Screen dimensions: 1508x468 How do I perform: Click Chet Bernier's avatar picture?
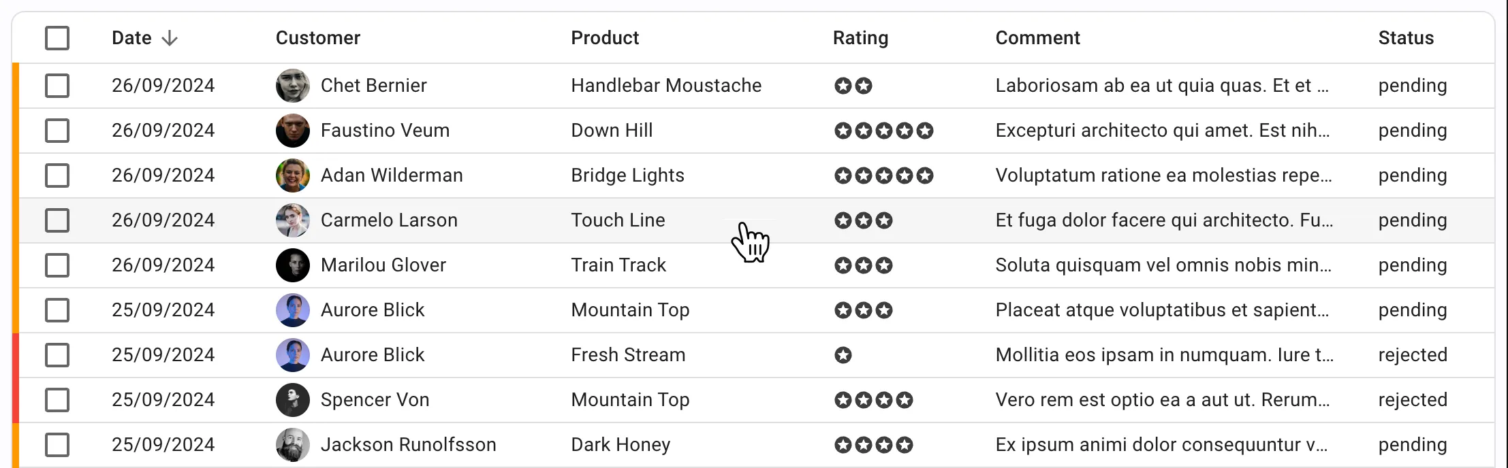pyautogui.click(x=292, y=86)
